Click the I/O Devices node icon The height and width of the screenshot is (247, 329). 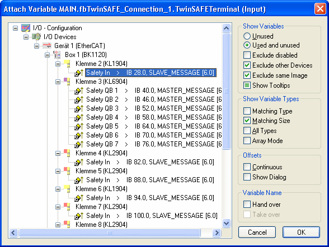point(36,37)
